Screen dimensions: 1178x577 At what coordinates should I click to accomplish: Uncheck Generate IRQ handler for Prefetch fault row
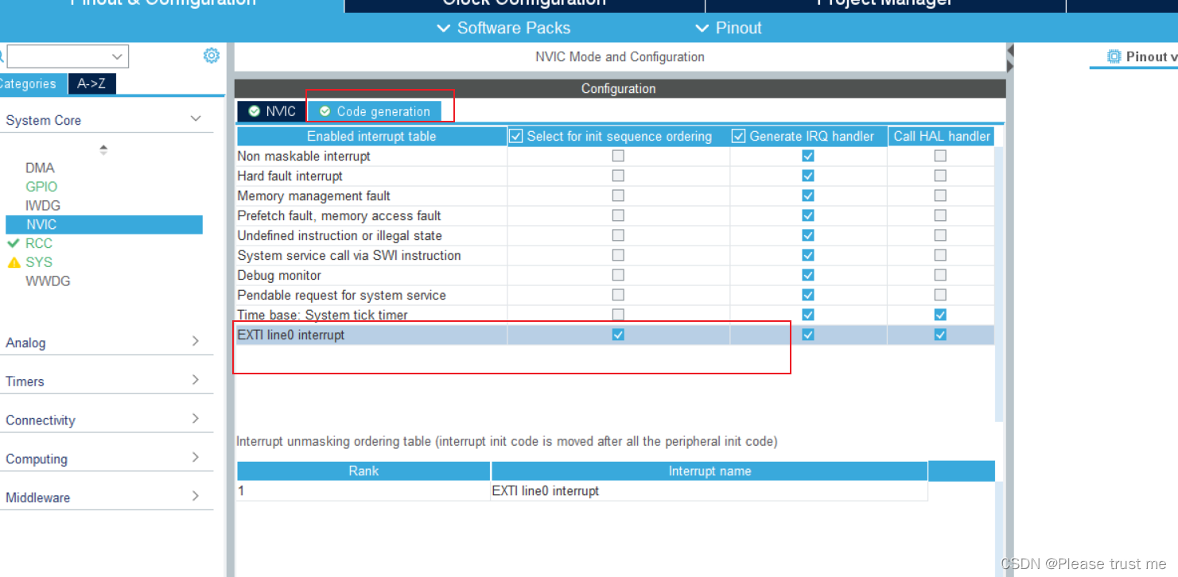[x=808, y=215]
